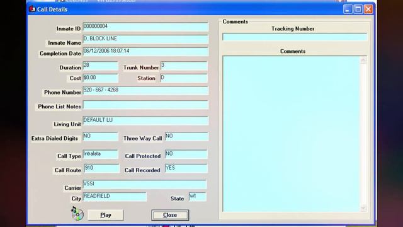The height and width of the screenshot is (227, 403).
Task: Click the State field showing WI
Action: click(x=197, y=197)
